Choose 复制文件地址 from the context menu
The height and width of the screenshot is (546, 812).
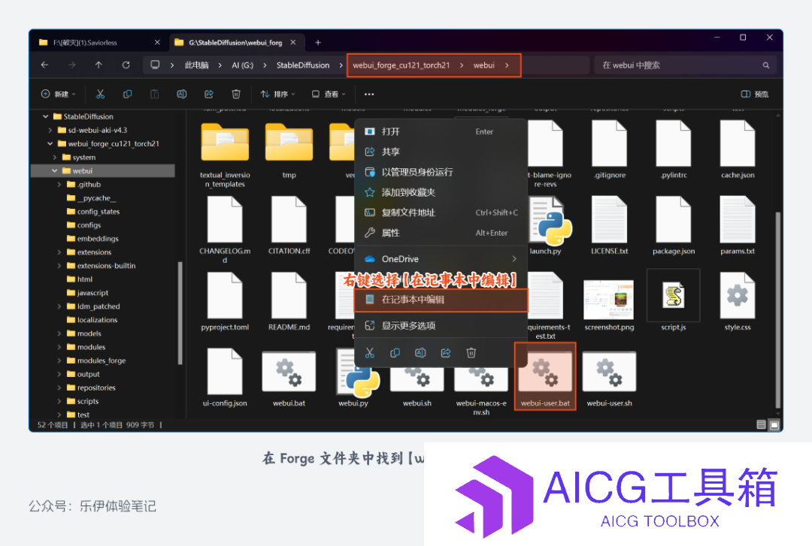point(441,213)
